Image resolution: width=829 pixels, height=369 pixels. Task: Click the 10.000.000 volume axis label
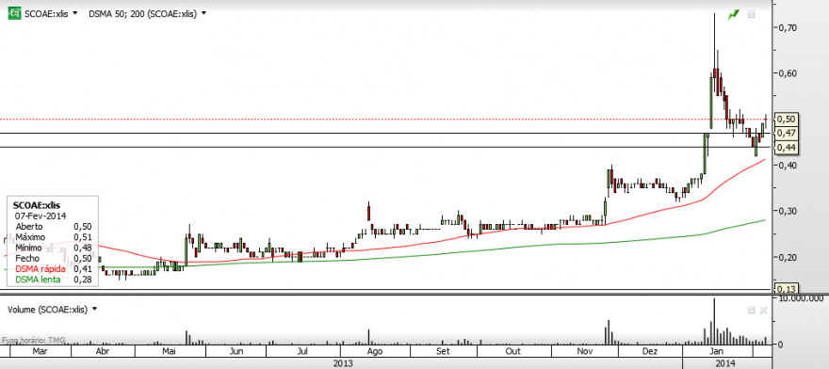pos(800,298)
